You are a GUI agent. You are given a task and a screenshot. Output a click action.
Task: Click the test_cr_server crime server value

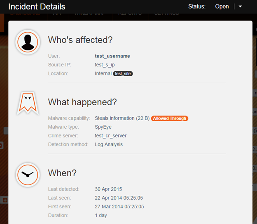[x=110, y=136]
